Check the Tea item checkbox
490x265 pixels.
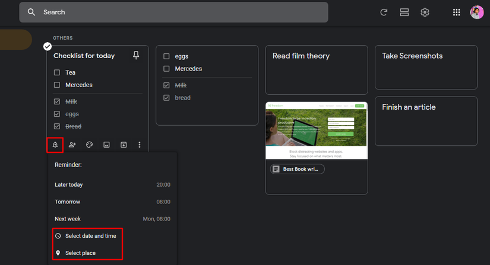[57, 72]
